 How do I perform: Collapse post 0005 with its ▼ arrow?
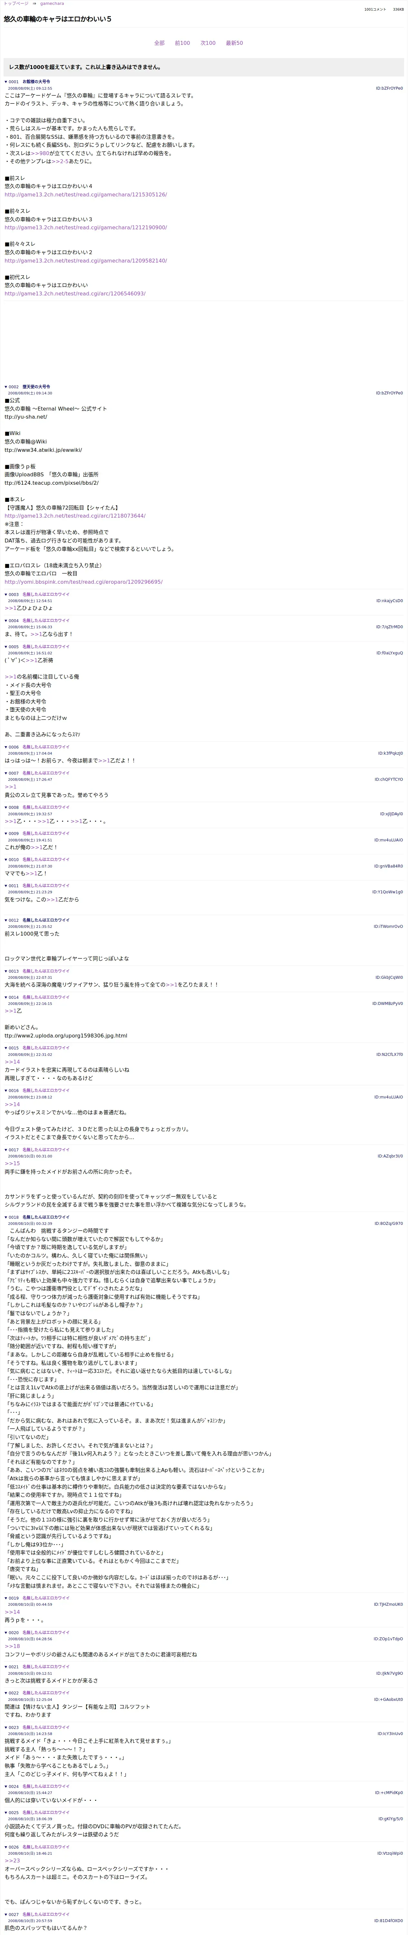6,647
